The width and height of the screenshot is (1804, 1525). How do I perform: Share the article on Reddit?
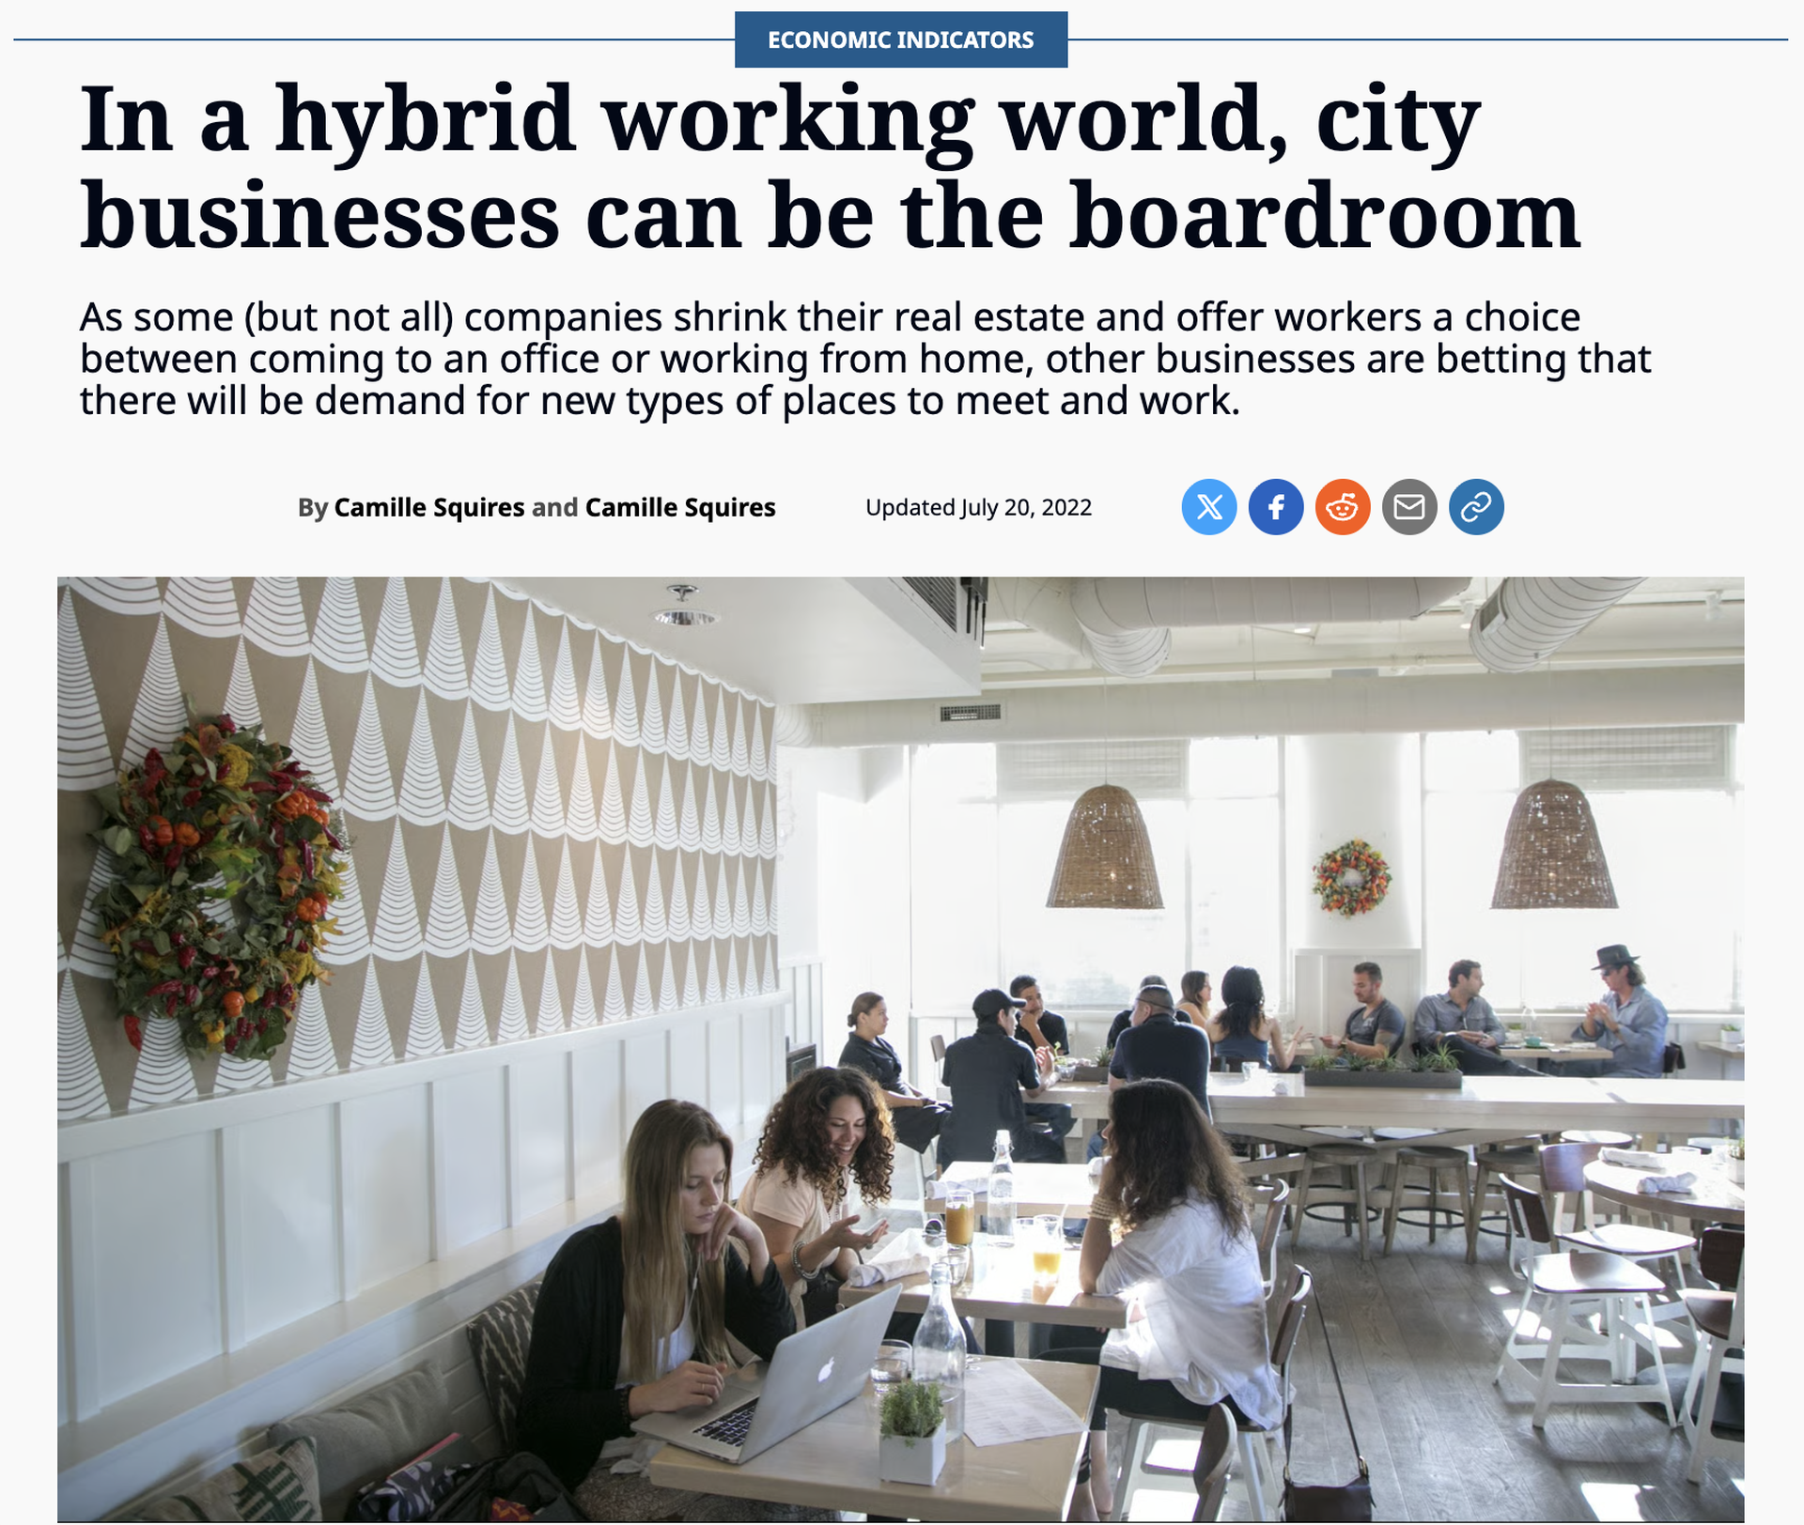[x=1343, y=507]
